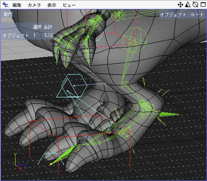Click the maximize viewport square icon
The width and height of the screenshot is (207, 181).
click(x=203, y=5)
